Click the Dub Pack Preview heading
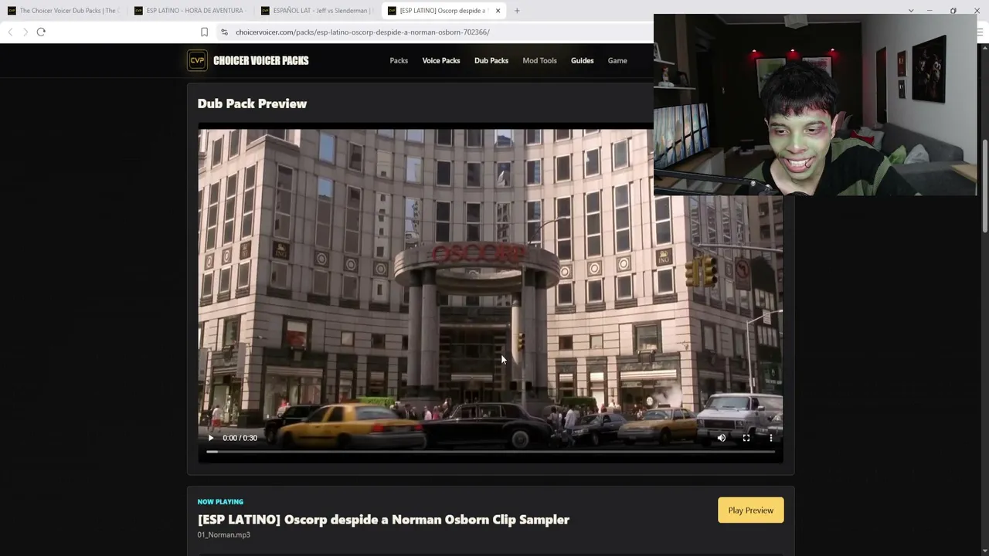 click(x=252, y=103)
